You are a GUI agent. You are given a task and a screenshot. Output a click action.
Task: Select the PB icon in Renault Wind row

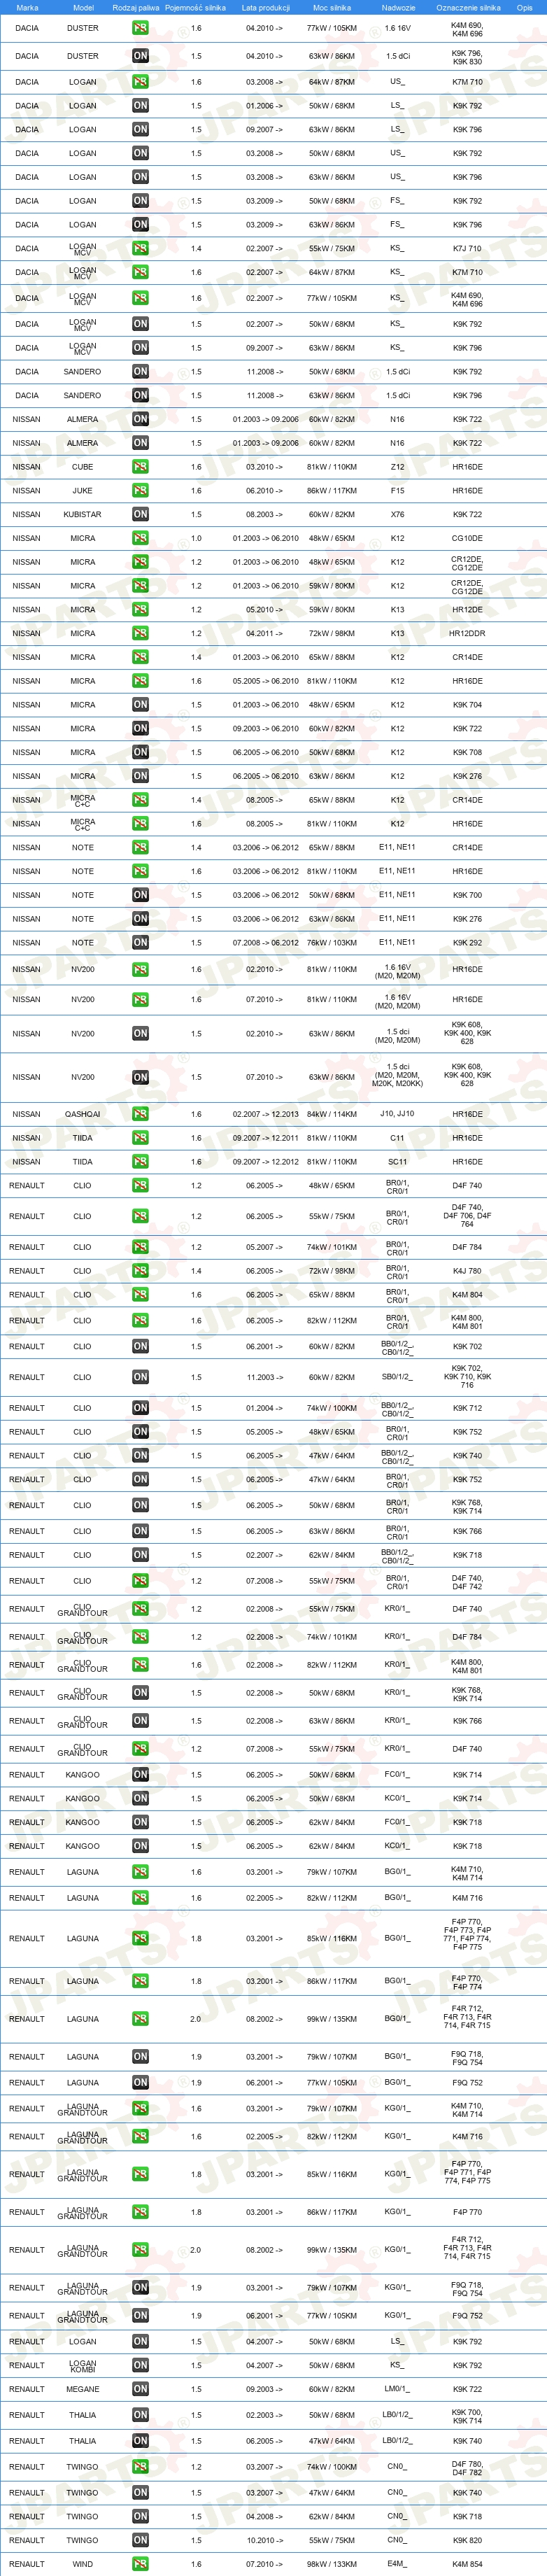(140, 2564)
